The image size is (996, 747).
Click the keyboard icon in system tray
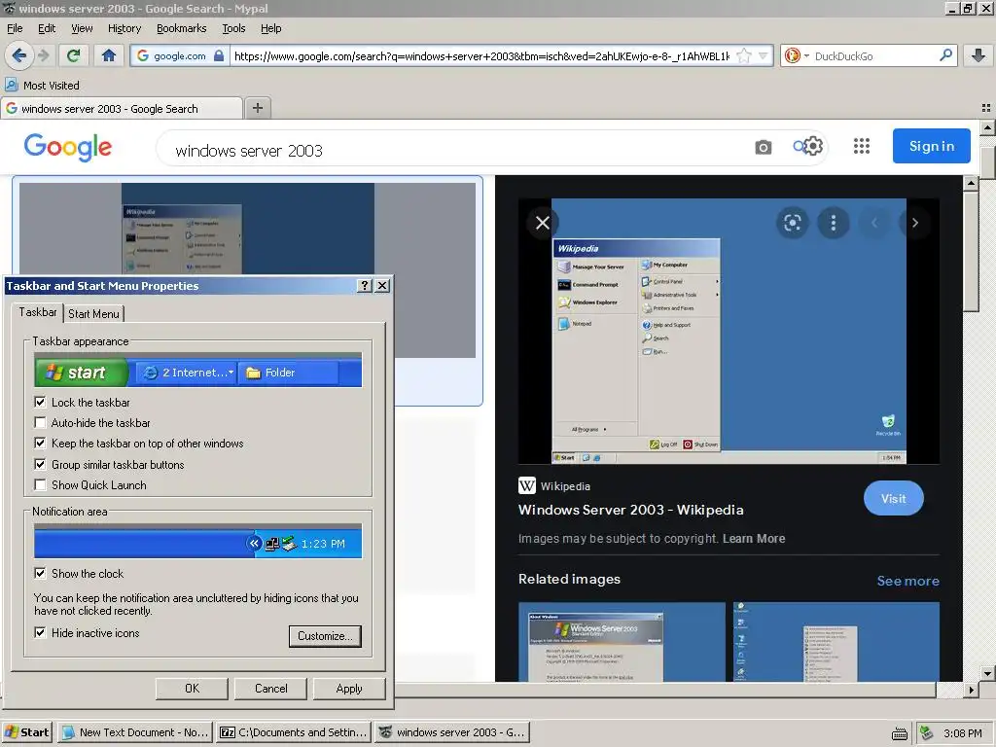click(x=900, y=733)
